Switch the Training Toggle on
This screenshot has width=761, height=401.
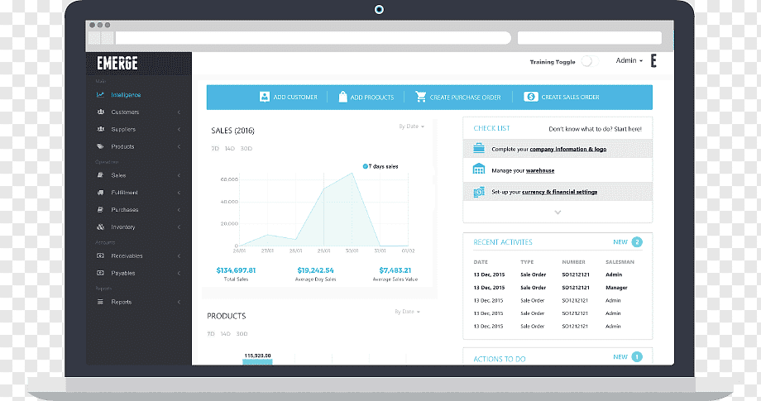tap(586, 61)
